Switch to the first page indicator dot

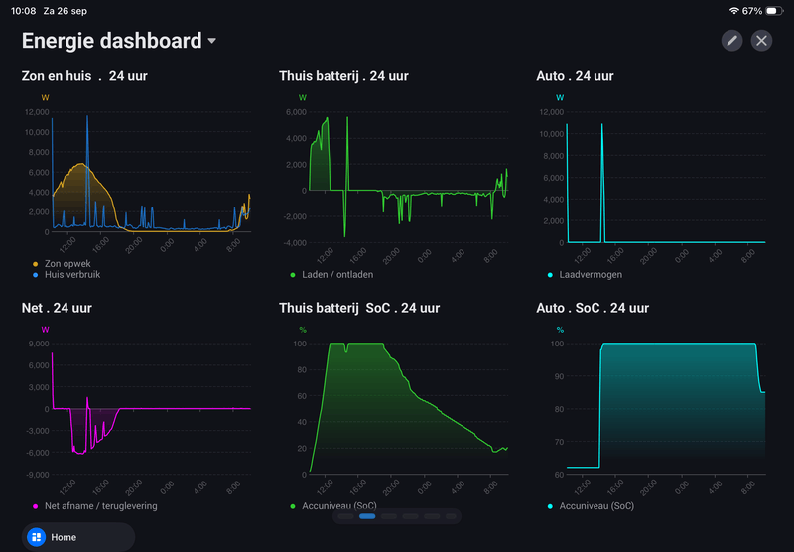[345, 516]
